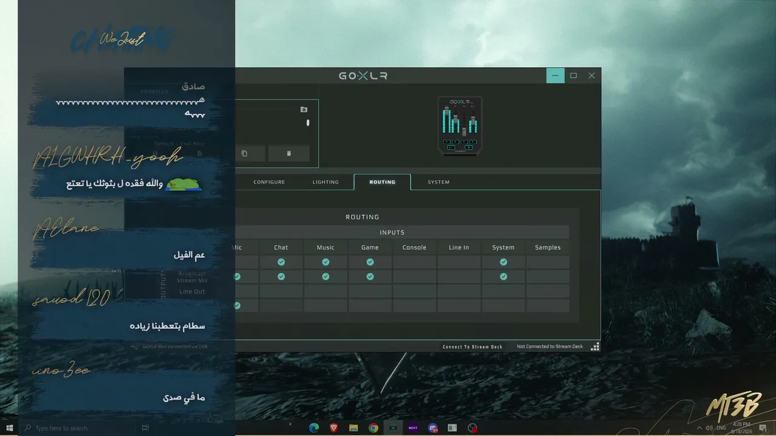The height and width of the screenshot is (436, 776).
Task: Select the Routing tab
Action: (383, 182)
